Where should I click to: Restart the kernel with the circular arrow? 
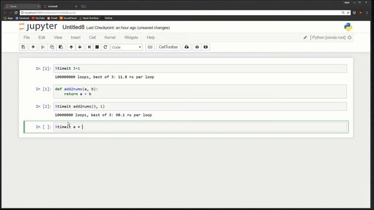point(105,47)
